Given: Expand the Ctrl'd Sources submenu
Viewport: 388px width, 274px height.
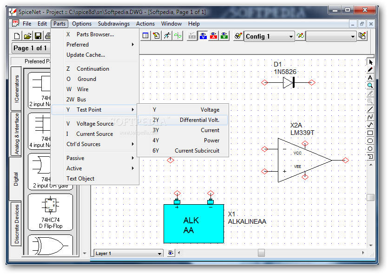Looking at the screenshot, I should (95, 144).
